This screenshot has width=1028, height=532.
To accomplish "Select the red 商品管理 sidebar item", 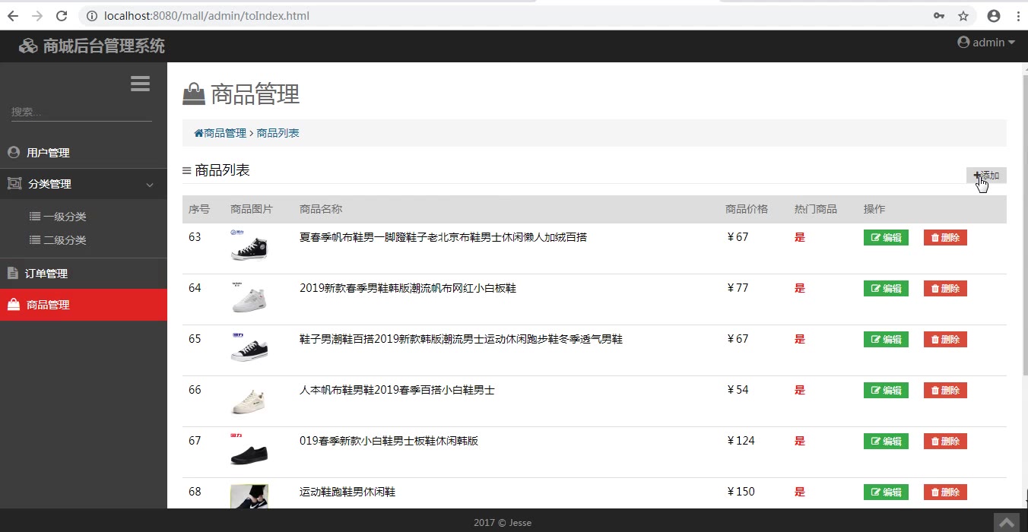I will (84, 305).
